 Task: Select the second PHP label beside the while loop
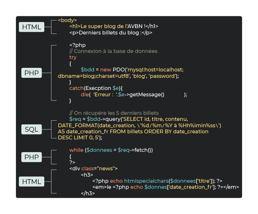31,157
